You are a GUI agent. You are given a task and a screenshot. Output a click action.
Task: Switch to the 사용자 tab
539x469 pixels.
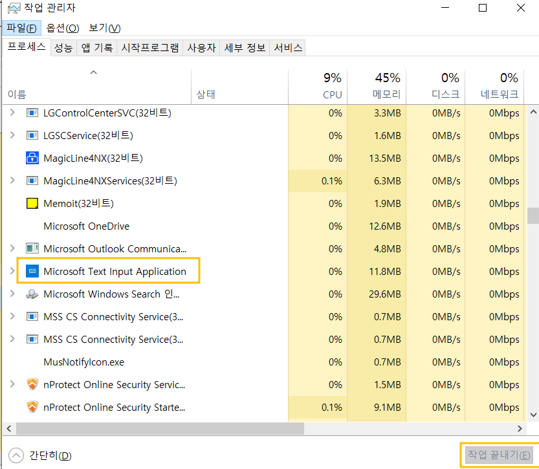[201, 48]
